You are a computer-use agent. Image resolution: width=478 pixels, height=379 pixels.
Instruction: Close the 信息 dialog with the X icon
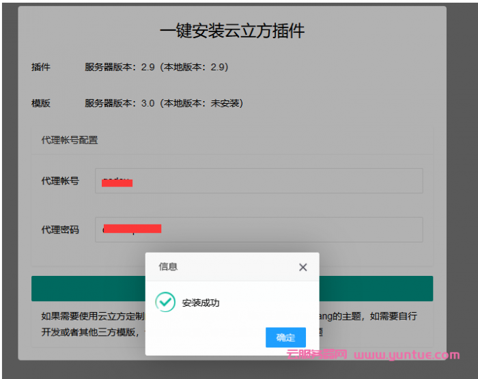tap(303, 267)
